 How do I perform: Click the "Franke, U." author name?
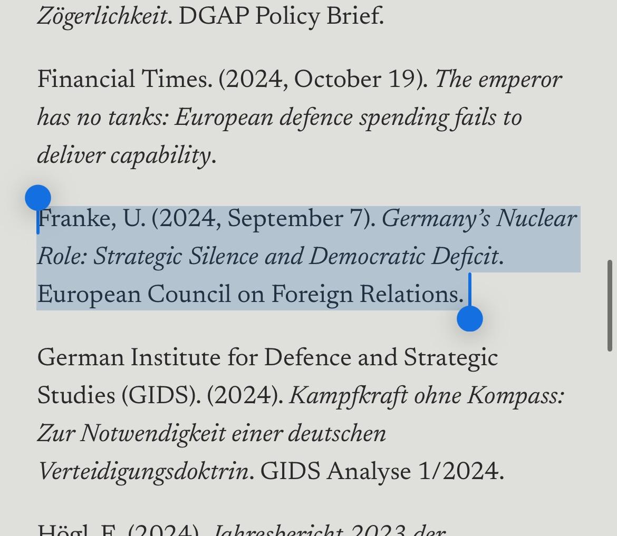(92, 219)
